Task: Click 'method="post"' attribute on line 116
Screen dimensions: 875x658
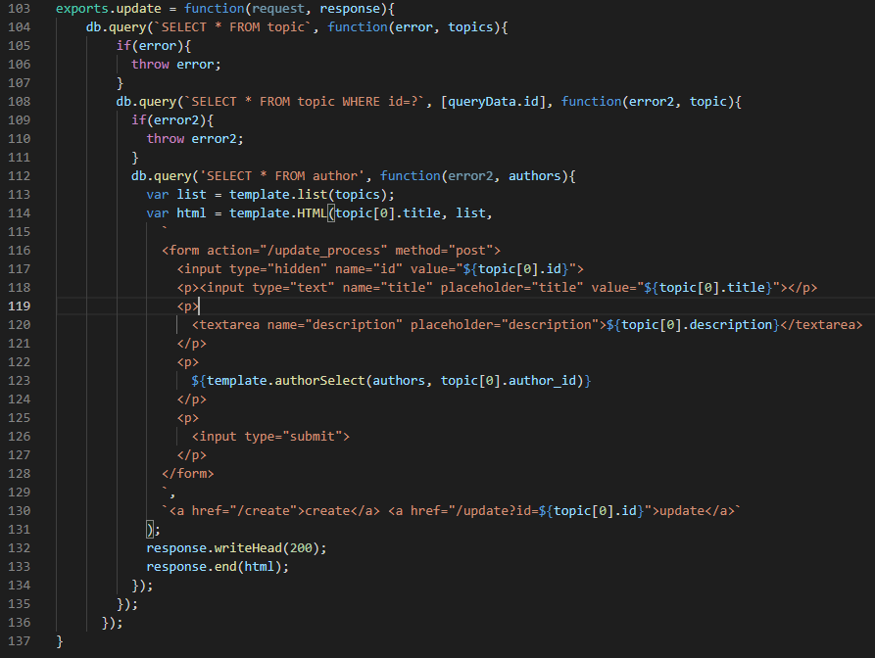Action: coord(444,251)
